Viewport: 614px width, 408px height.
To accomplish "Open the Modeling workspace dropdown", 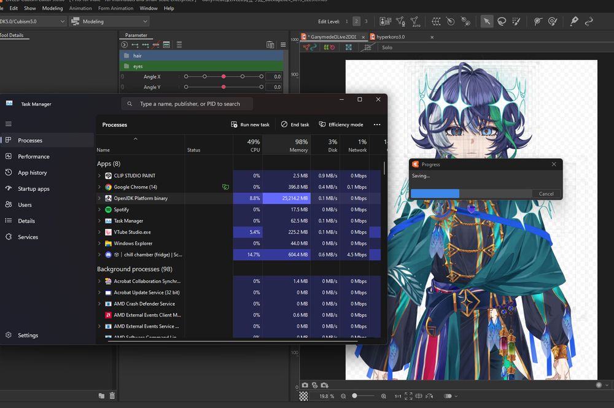I will click(110, 21).
